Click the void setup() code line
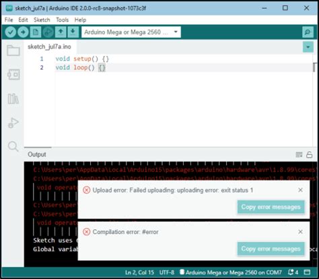Screen dimensions: 319x279 coord(82,59)
